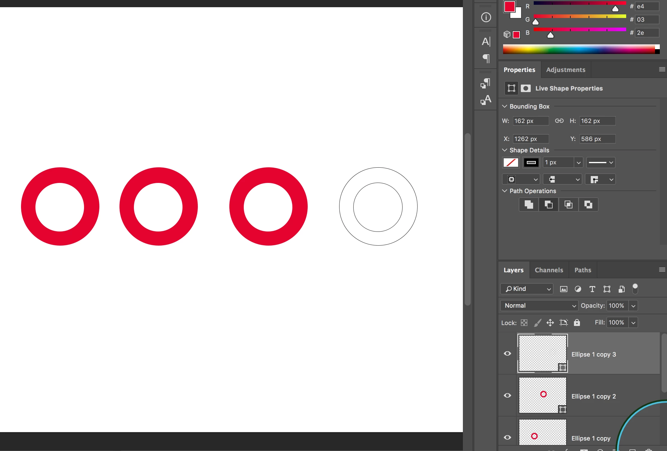Toggle layer filtering on or off switch

click(x=635, y=288)
